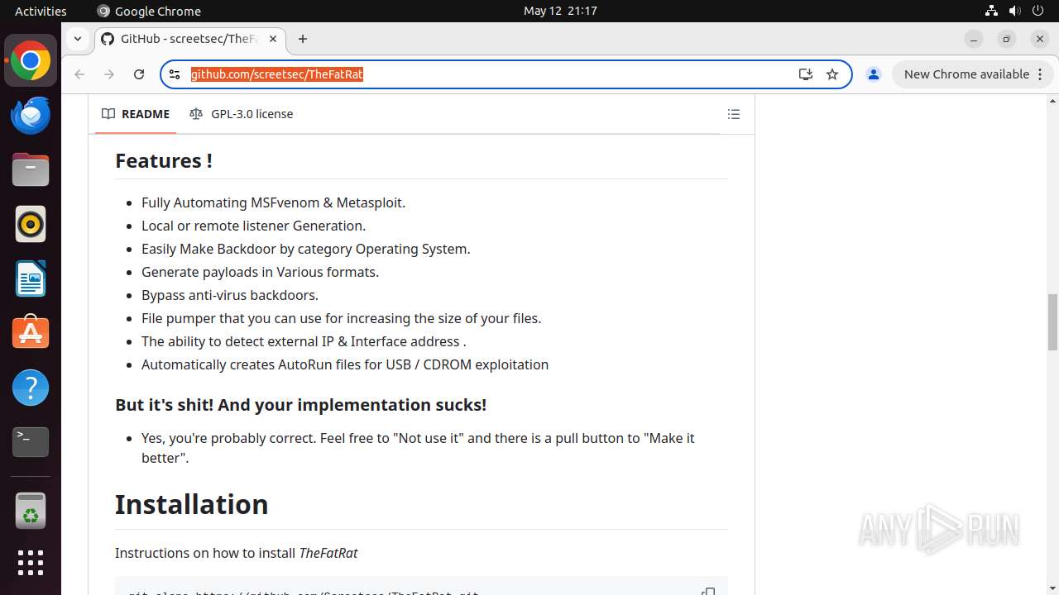
Task: Show Applications grid button
Action: click(31, 563)
